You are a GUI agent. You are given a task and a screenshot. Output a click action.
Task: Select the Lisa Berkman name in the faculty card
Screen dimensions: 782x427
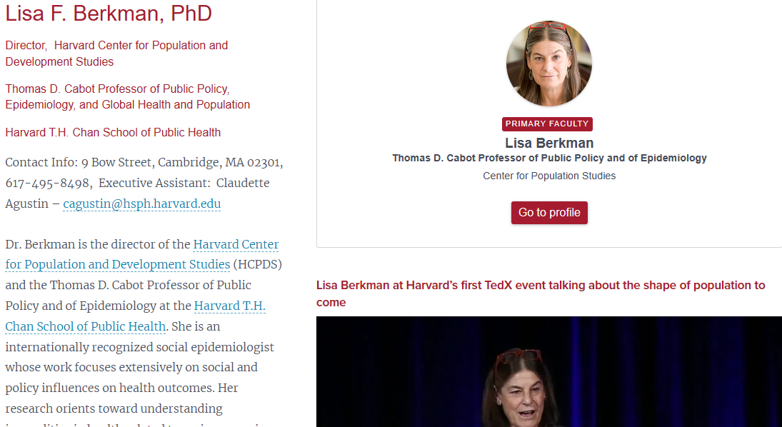(549, 143)
